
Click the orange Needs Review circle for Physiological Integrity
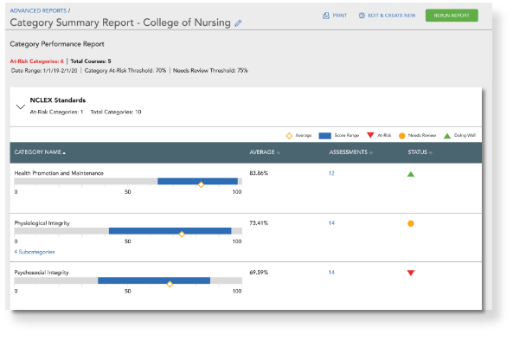pyautogui.click(x=411, y=223)
